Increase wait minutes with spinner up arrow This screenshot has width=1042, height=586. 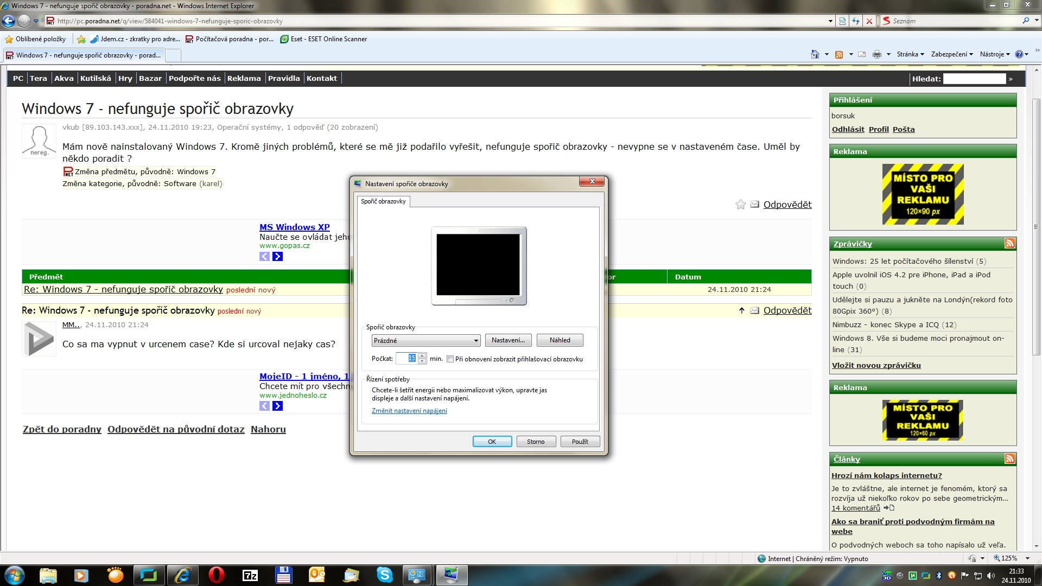coord(422,355)
